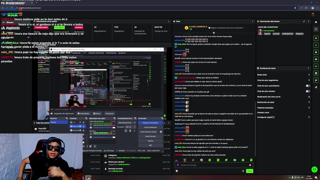Click pencil edit icon in right sidebar
320x180 pixels.
(x=316, y=29)
